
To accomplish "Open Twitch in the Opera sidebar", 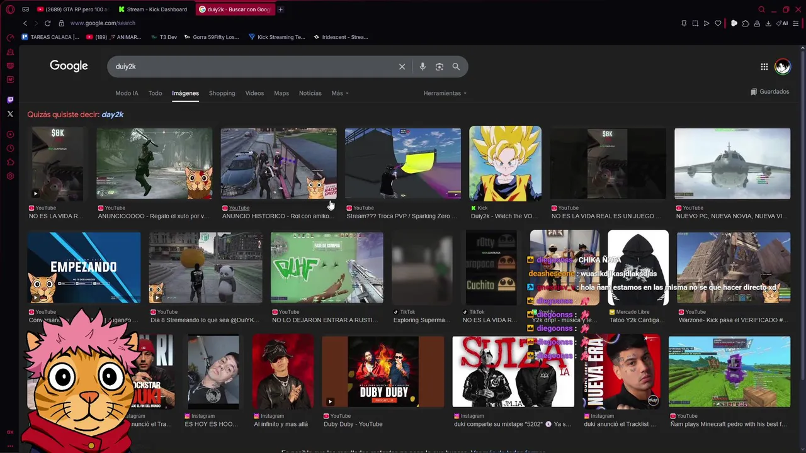I will 10,99.
